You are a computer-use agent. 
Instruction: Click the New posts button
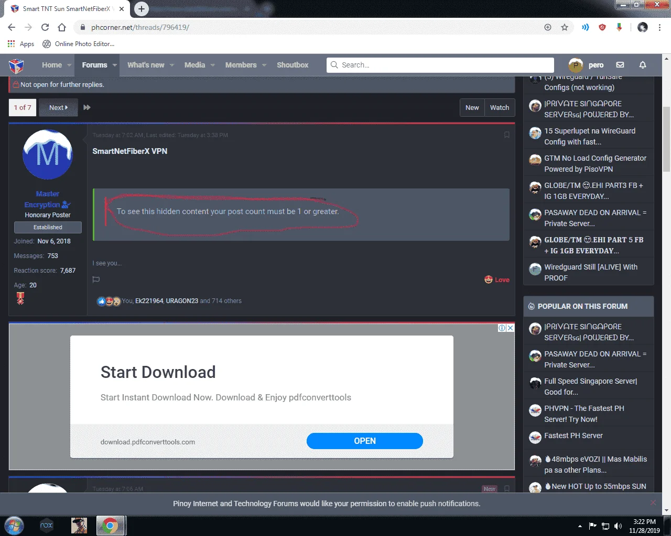472,107
